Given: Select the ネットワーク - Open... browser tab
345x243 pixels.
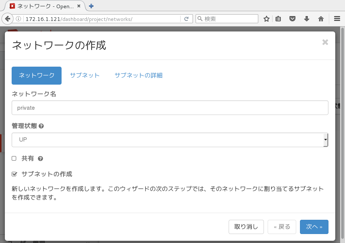Looking at the screenshot, I should click(45, 6).
